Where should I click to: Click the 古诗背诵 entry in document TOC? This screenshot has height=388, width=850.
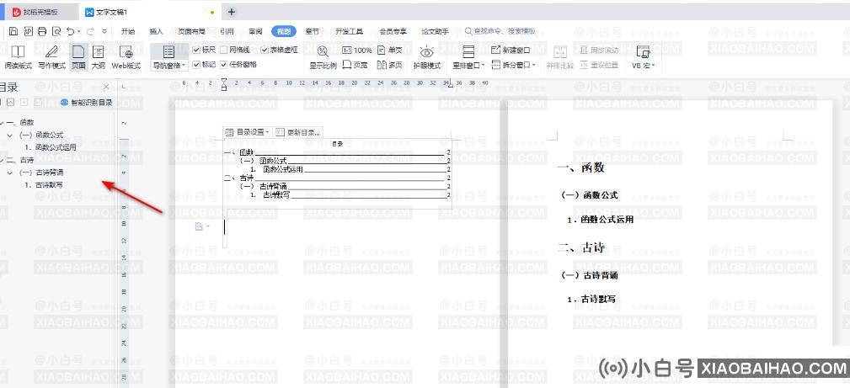[273, 186]
